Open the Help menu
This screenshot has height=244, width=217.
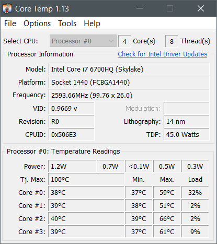(92, 24)
